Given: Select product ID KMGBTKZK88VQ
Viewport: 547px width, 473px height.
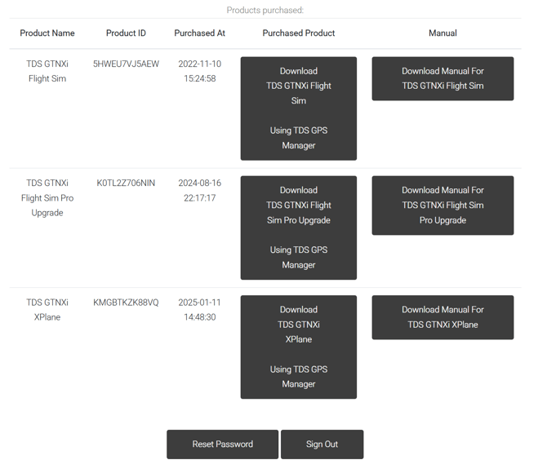Looking at the screenshot, I should click(126, 303).
